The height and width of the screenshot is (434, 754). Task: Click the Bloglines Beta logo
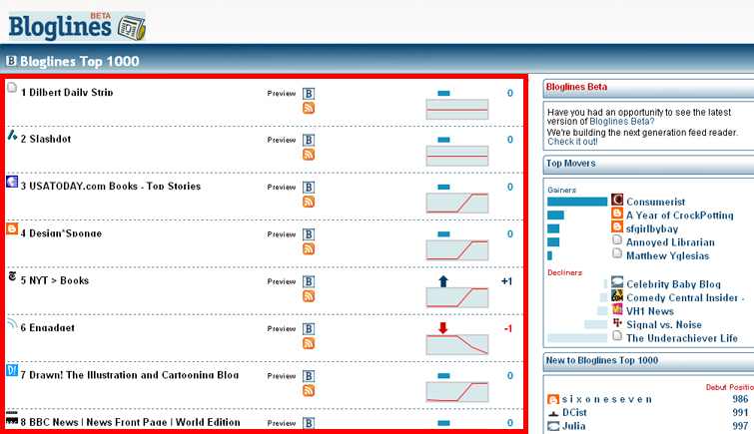click(x=77, y=26)
